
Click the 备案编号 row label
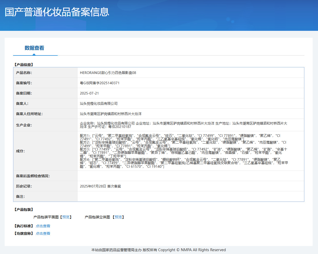24,83
